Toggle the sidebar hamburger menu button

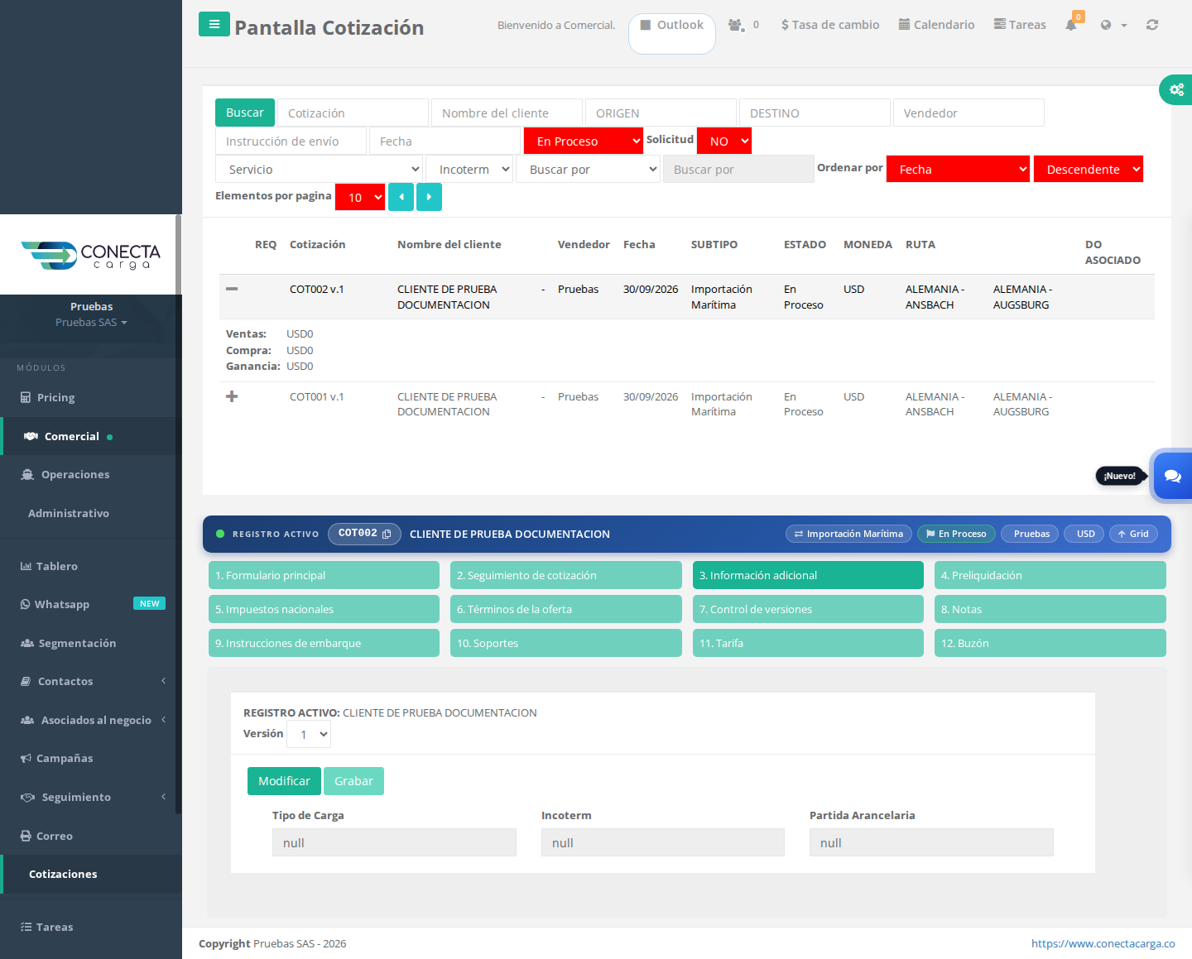214,24
